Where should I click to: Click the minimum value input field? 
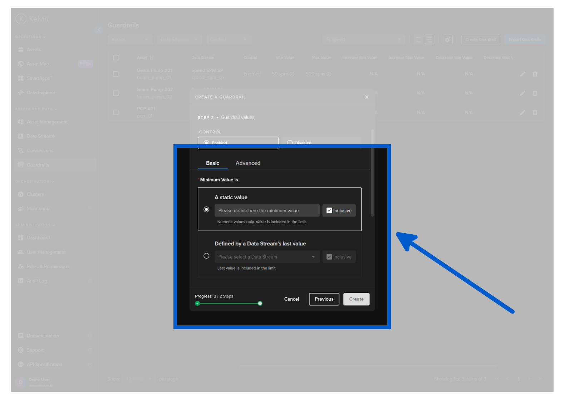267,211
